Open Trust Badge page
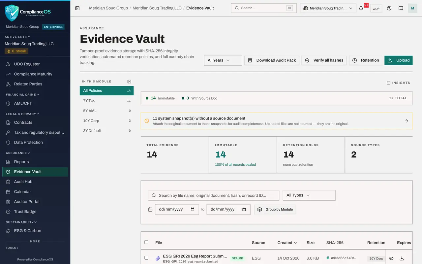Screen dimensions: 422x264 coord(35,212)
